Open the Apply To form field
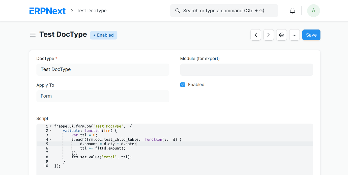This screenshot has width=348, height=175. pos(103,96)
